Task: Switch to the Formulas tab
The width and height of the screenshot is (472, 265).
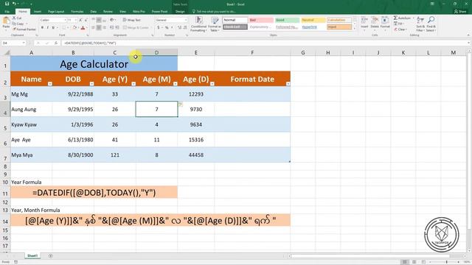Action: [x=77, y=12]
